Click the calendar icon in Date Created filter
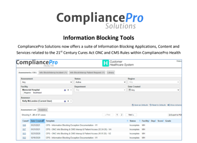The image size is (197, 143). click(130, 90)
